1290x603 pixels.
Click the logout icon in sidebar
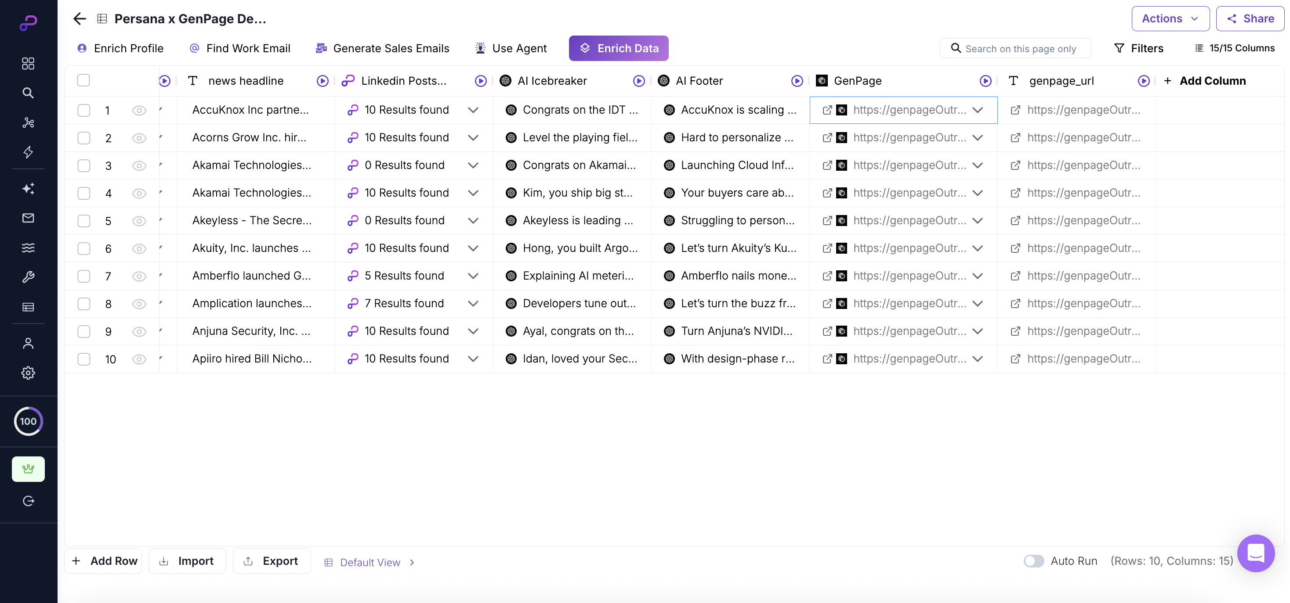28,501
